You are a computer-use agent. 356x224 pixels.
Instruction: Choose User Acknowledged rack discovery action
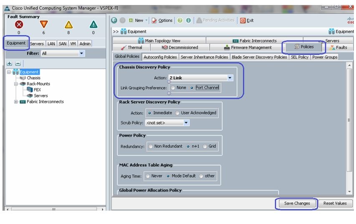click(x=177, y=113)
